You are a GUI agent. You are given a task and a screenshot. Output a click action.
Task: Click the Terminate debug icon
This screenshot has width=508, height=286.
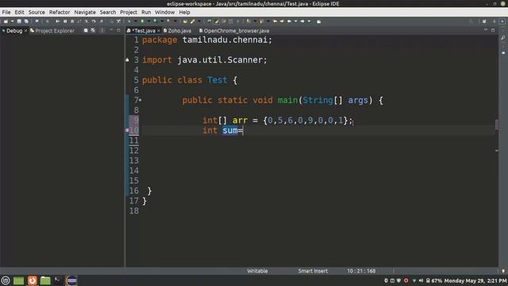[72, 21]
